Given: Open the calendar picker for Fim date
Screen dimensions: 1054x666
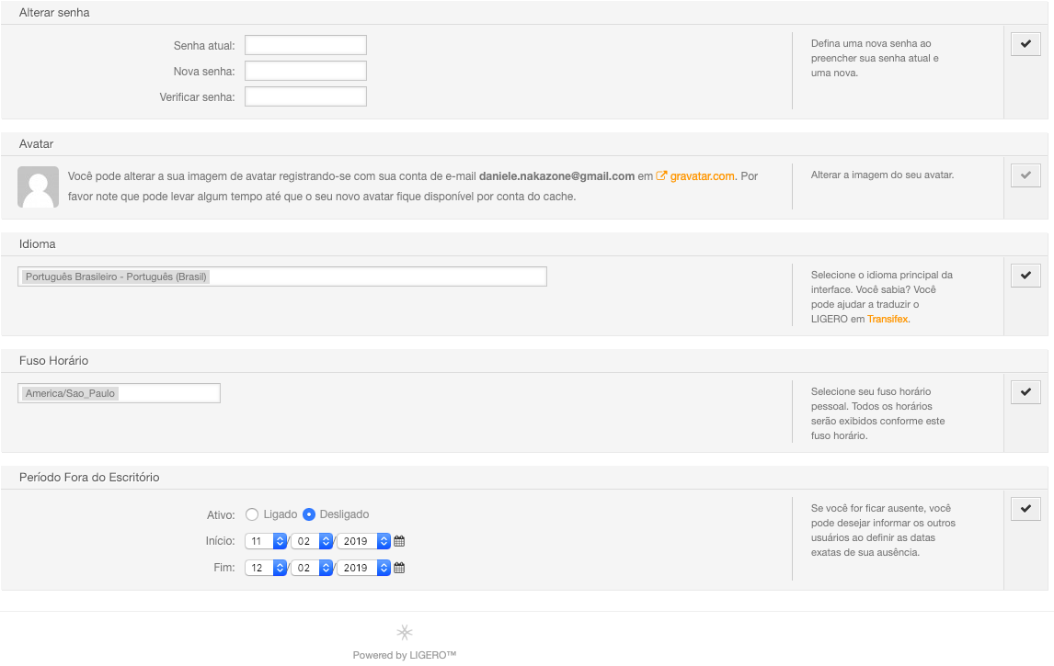Looking at the screenshot, I should 399,568.
